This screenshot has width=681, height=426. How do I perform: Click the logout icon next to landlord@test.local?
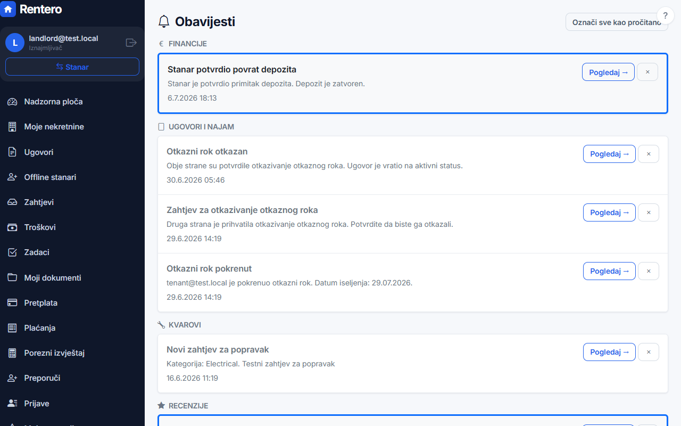[x=131, y=43]
